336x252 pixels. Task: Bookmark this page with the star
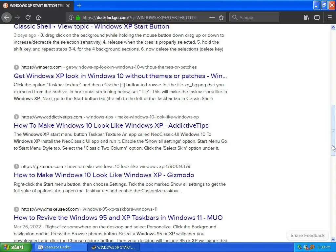tap(221, 17)
